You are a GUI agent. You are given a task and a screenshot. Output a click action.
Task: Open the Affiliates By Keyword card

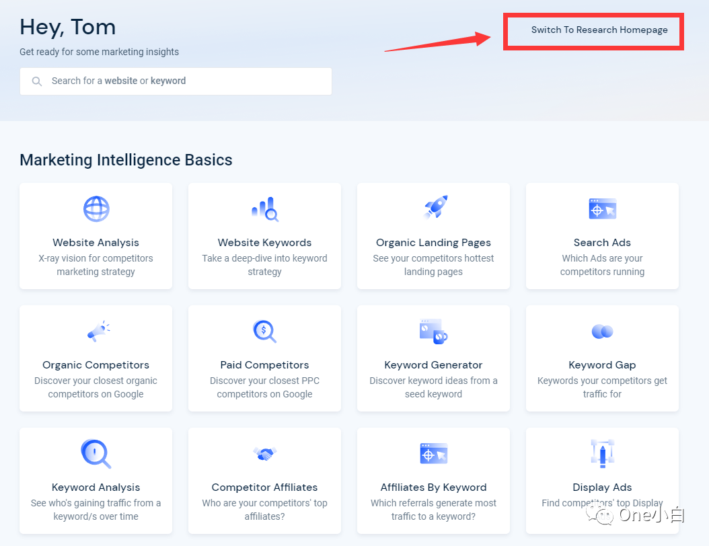(434, 481)
